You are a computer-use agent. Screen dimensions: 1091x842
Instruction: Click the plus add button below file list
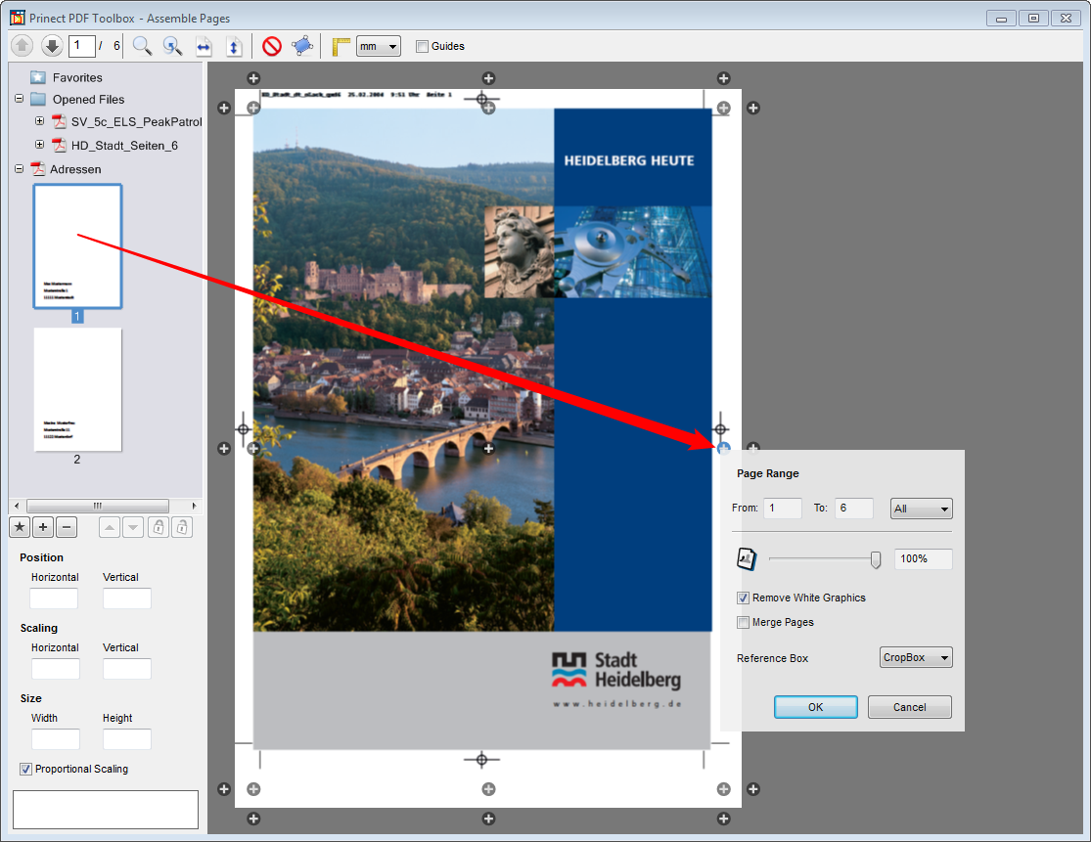43,528
